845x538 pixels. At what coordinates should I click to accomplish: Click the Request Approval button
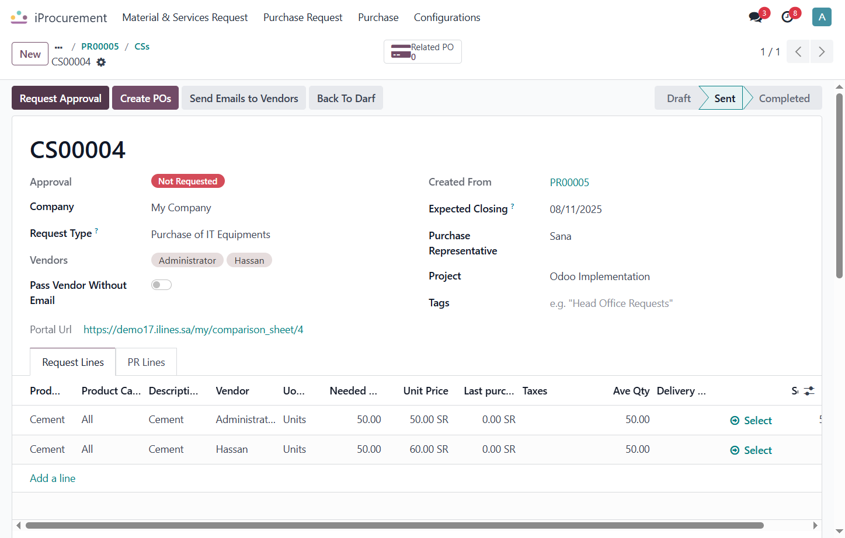[x=60, y=98]
